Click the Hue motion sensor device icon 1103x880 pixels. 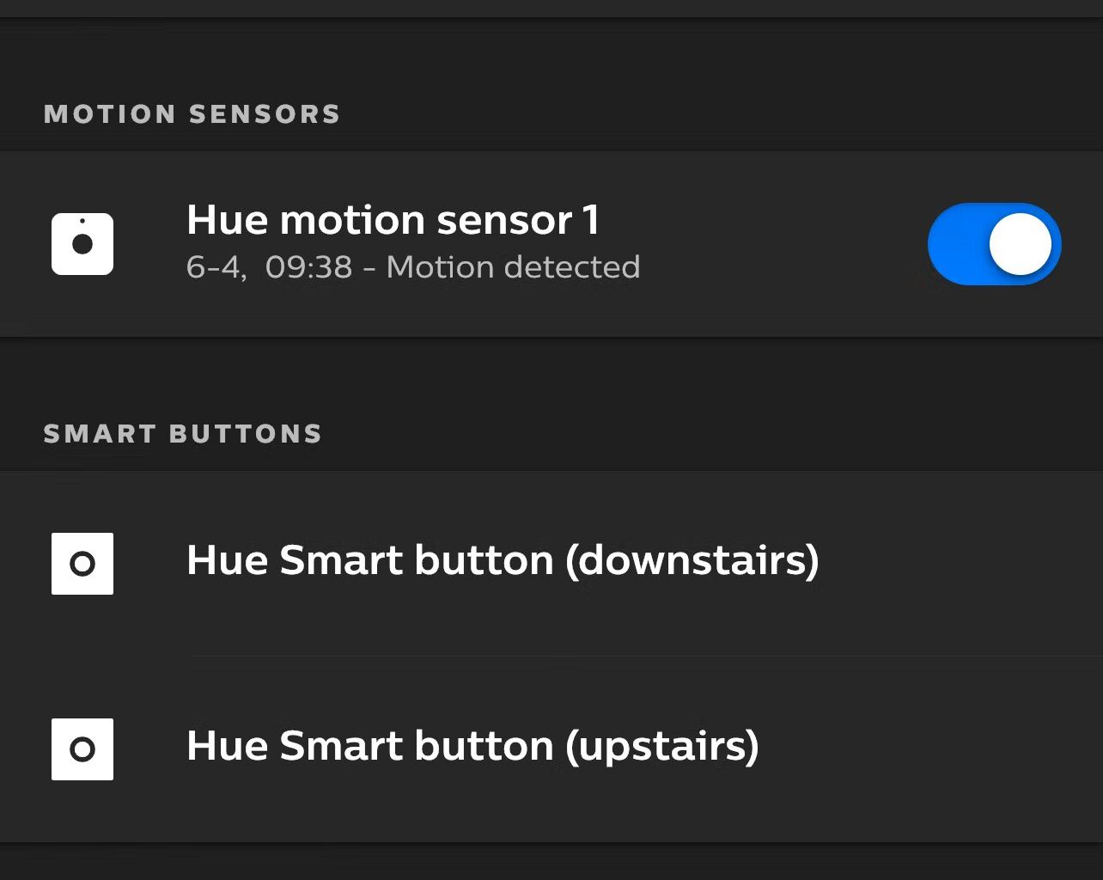(82, 244)
